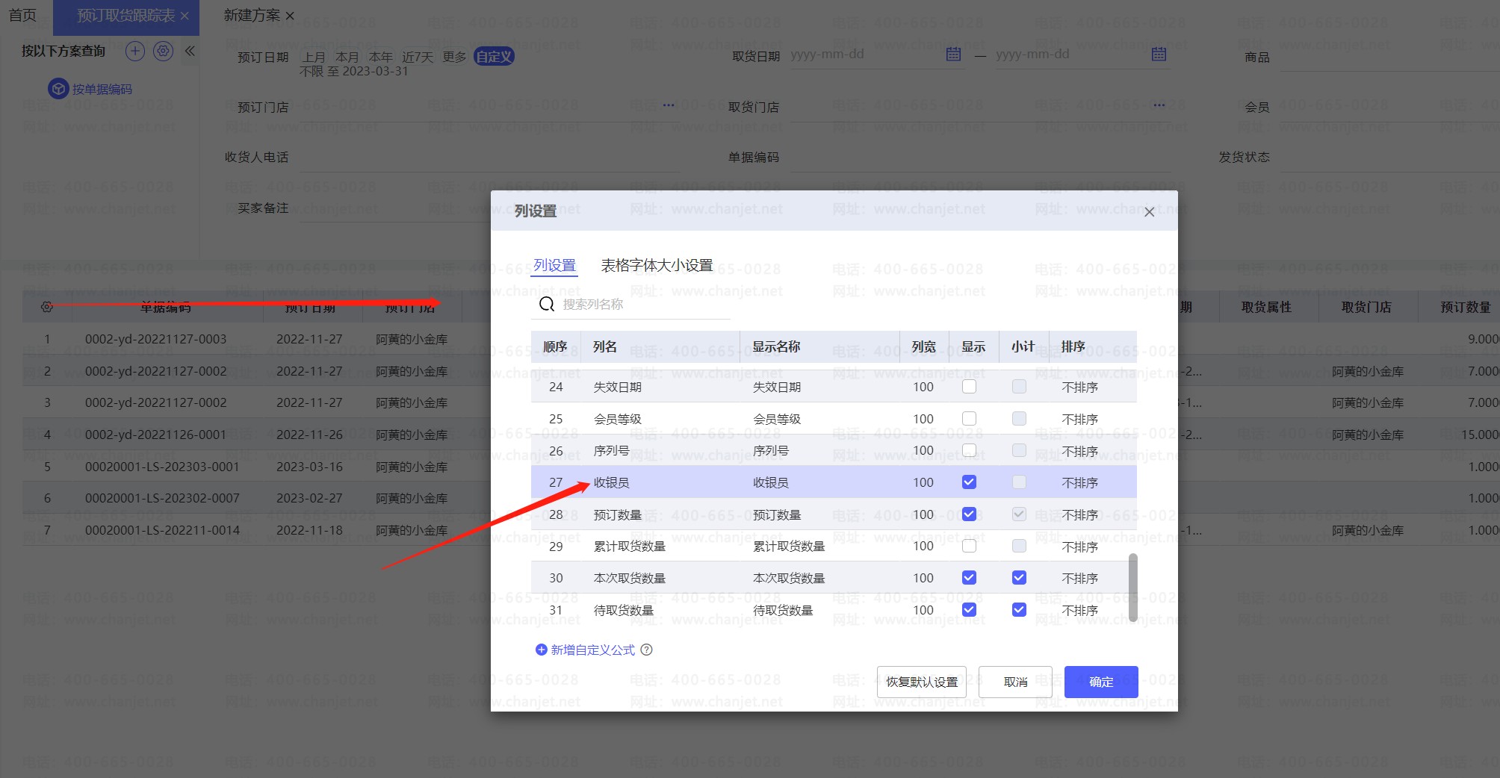1500x778 pixels.
Task: Switch to 预订取货跟踪表 tab
Action: [125, 16]
